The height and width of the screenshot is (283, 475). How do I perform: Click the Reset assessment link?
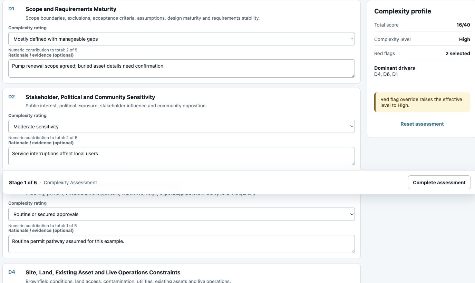coord(422,124)
